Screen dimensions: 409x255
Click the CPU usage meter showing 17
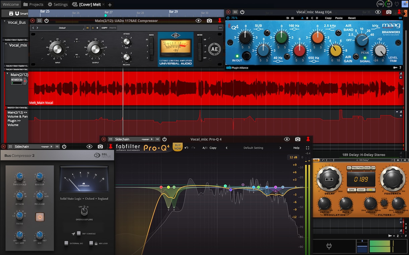pyautogui.click(x=389, y=4)
